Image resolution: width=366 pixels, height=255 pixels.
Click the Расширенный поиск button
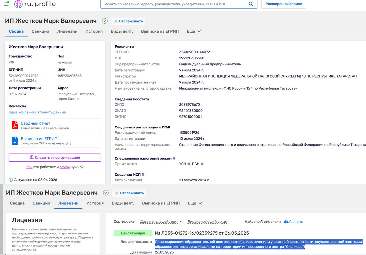[283, 4]
